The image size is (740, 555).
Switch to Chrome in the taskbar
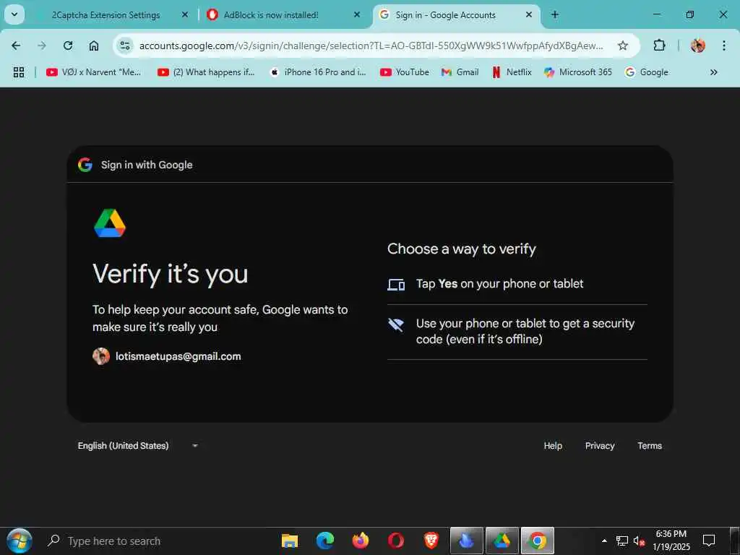(x=537, y=541)
